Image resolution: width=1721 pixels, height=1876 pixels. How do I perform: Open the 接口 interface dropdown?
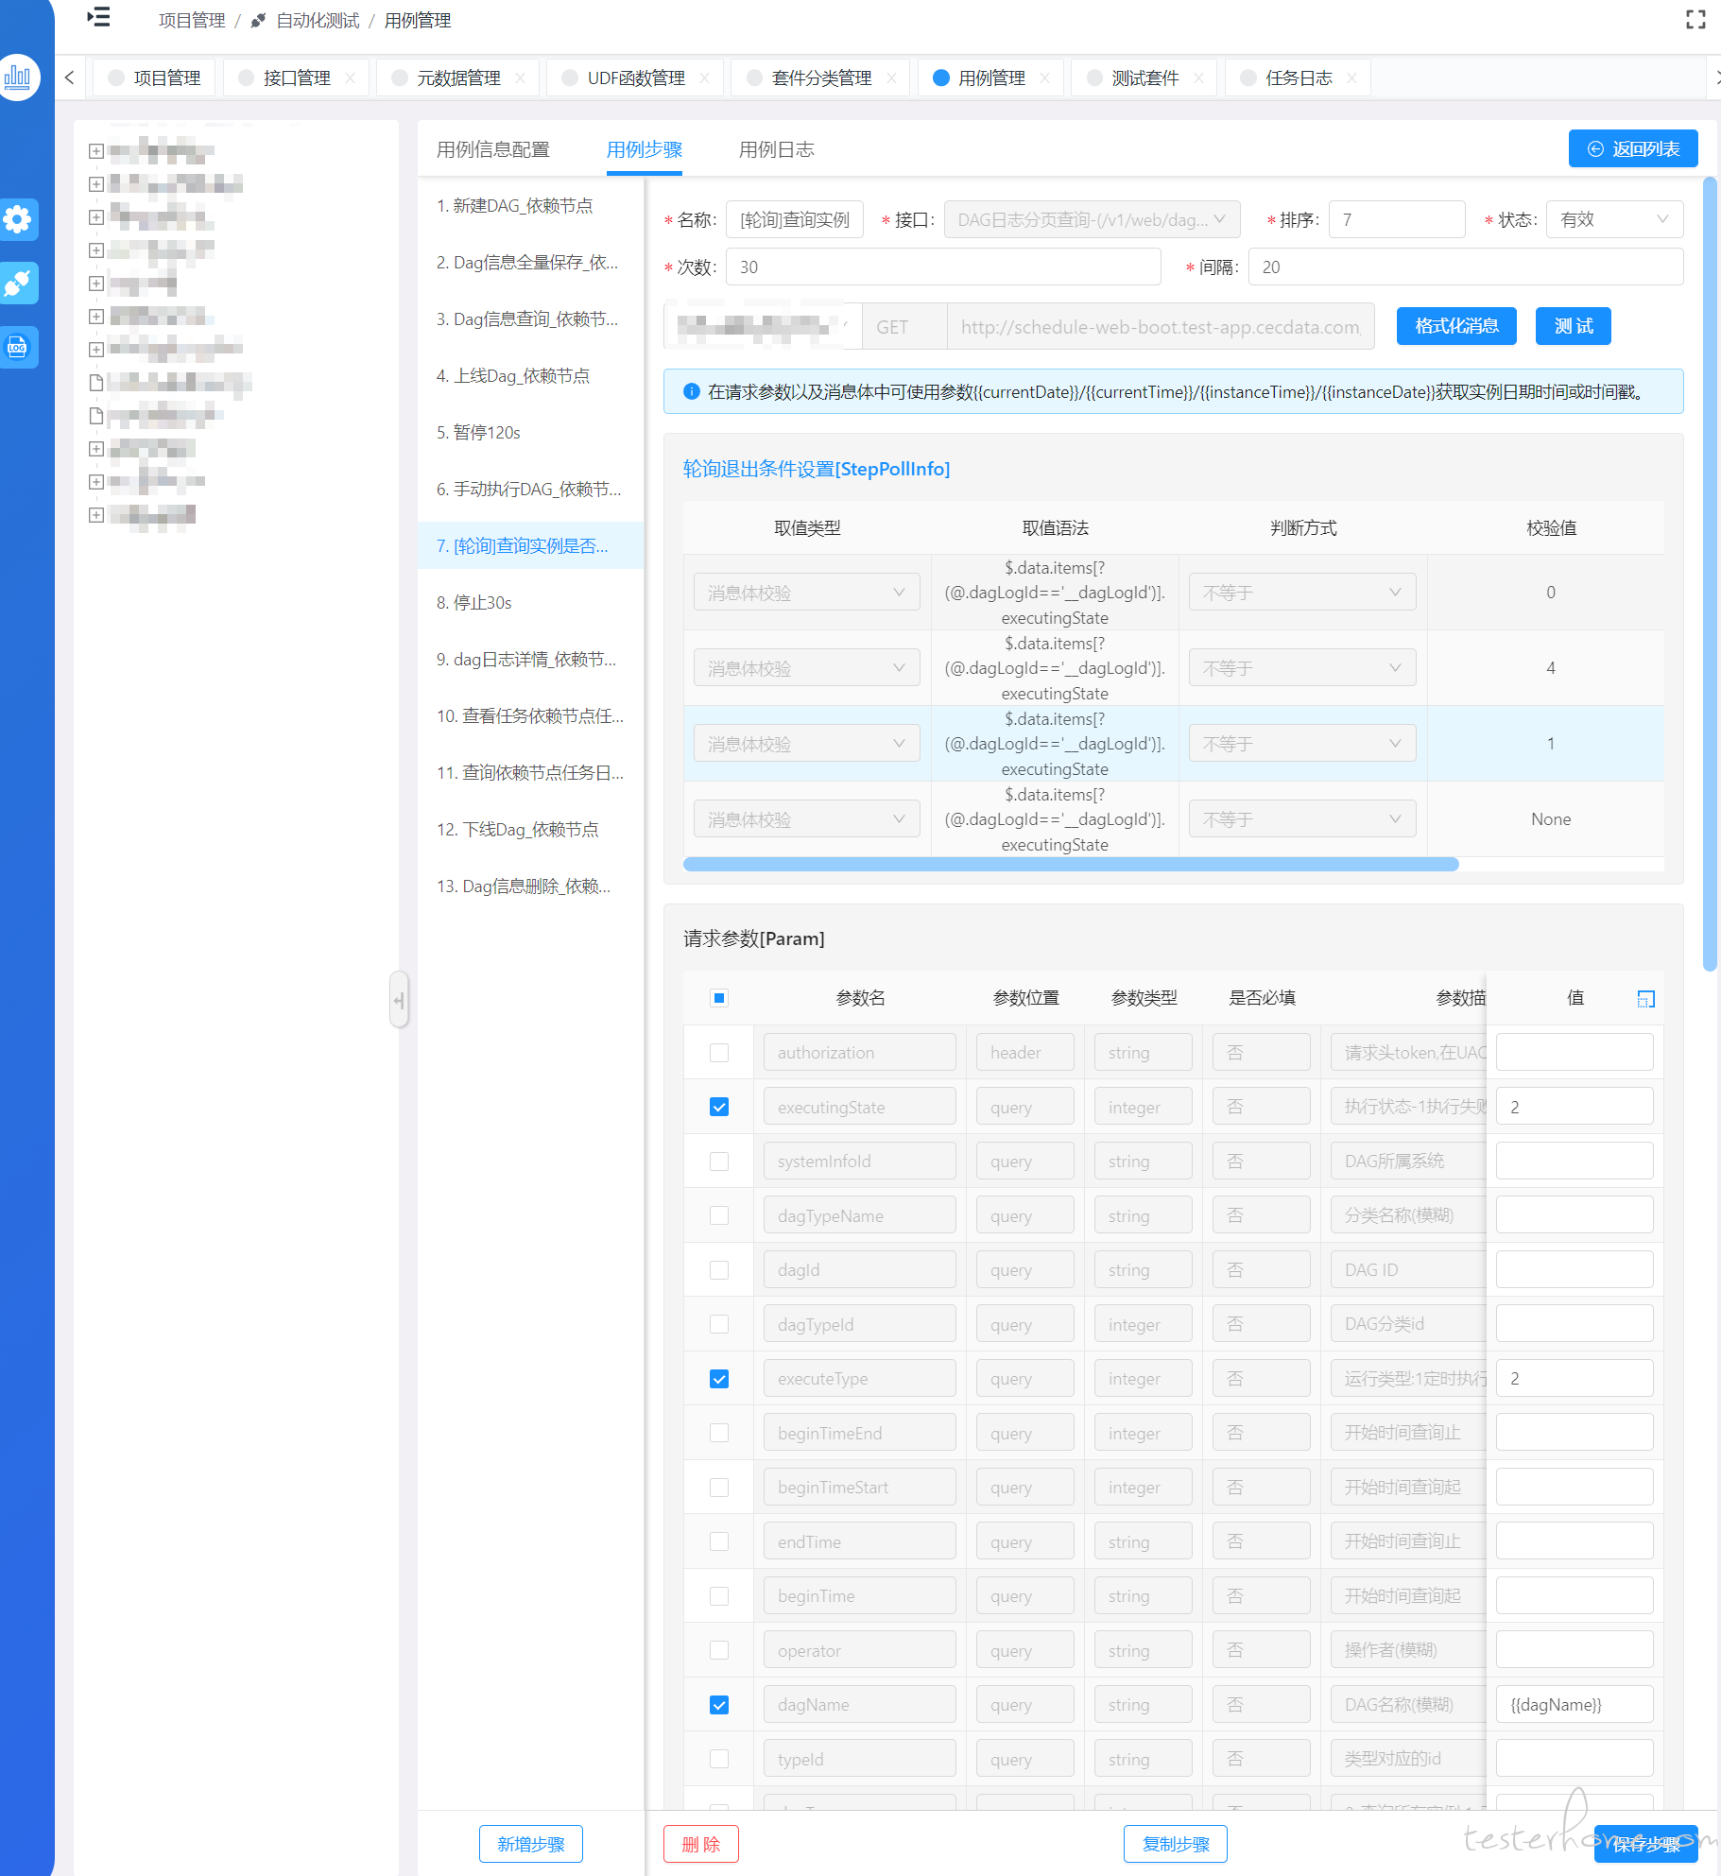pyautogui.click(x=1092, y=220)
